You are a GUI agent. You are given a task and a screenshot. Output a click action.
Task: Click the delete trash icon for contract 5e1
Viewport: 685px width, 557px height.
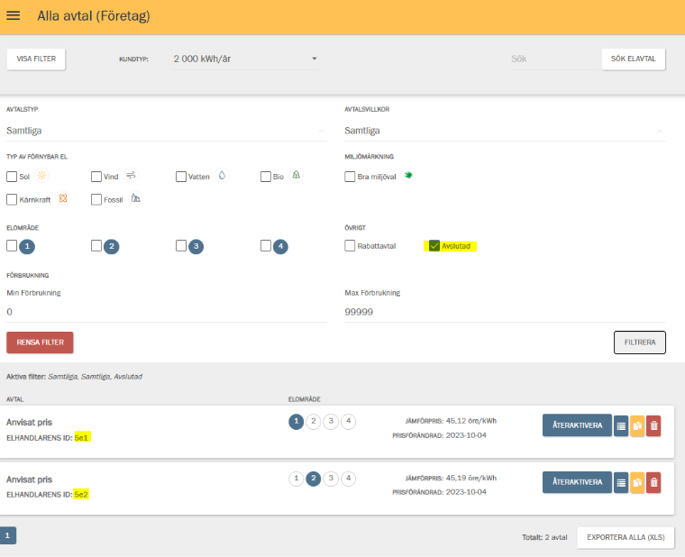[653, 425]
